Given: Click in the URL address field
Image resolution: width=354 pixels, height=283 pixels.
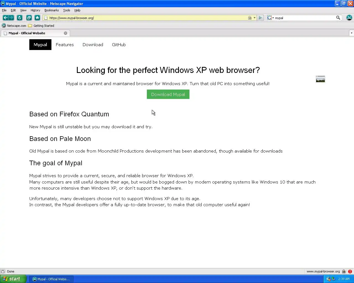Looking at the screenshot, I should coord(148,18).
